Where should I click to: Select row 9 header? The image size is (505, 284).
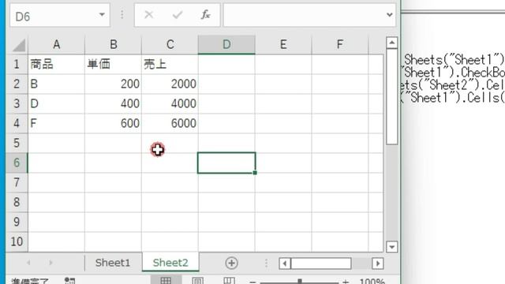pos(17,222)
